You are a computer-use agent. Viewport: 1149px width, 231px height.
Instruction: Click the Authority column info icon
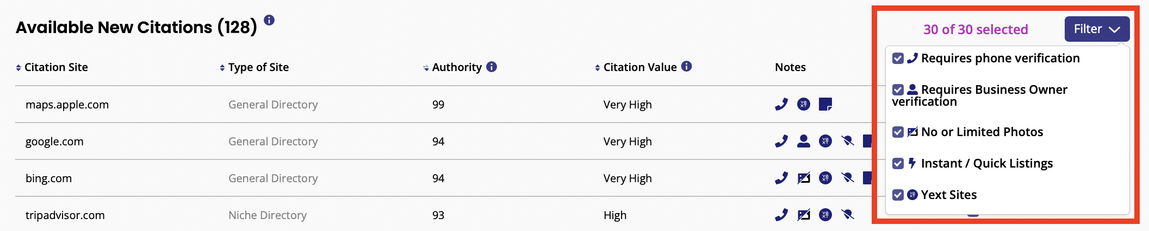click(492, 67)
